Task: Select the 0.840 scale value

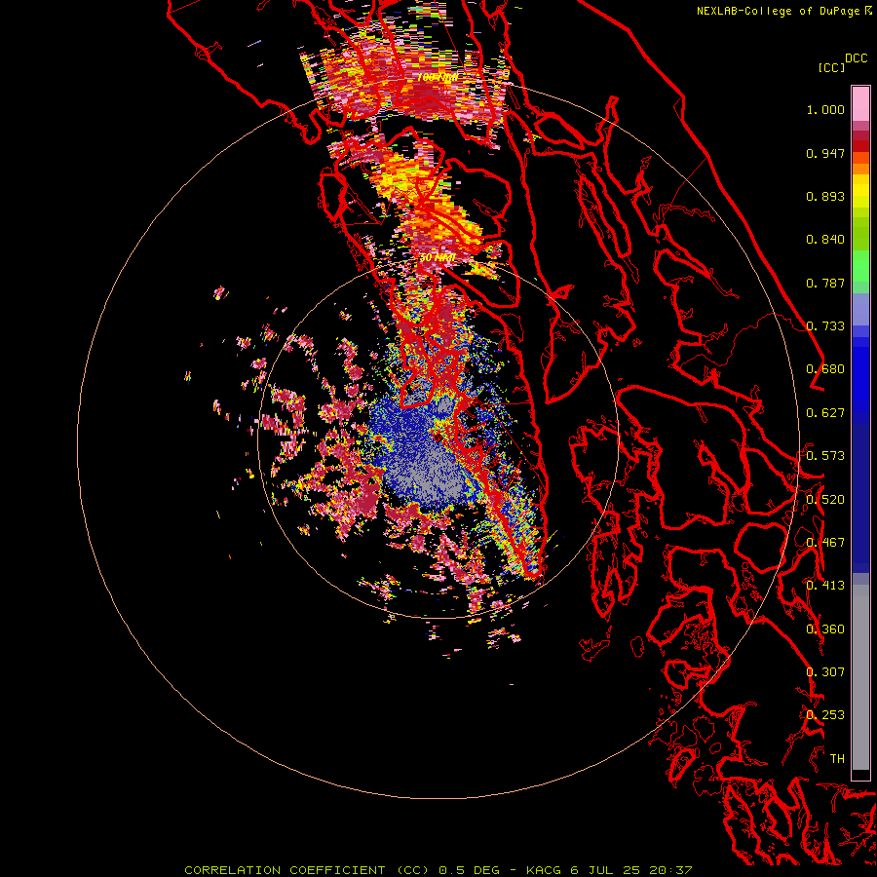Action: pyautogui.click(x=825, y=240)
